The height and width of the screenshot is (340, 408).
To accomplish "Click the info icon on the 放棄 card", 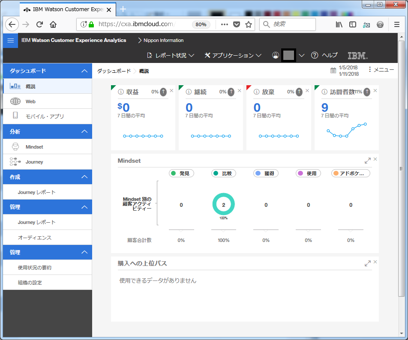I will pos(257,92).
